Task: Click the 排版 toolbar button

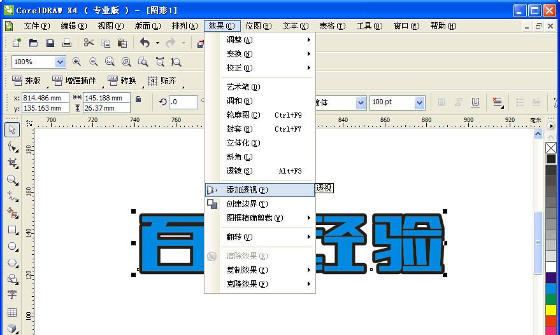Action: pos(26,81)
